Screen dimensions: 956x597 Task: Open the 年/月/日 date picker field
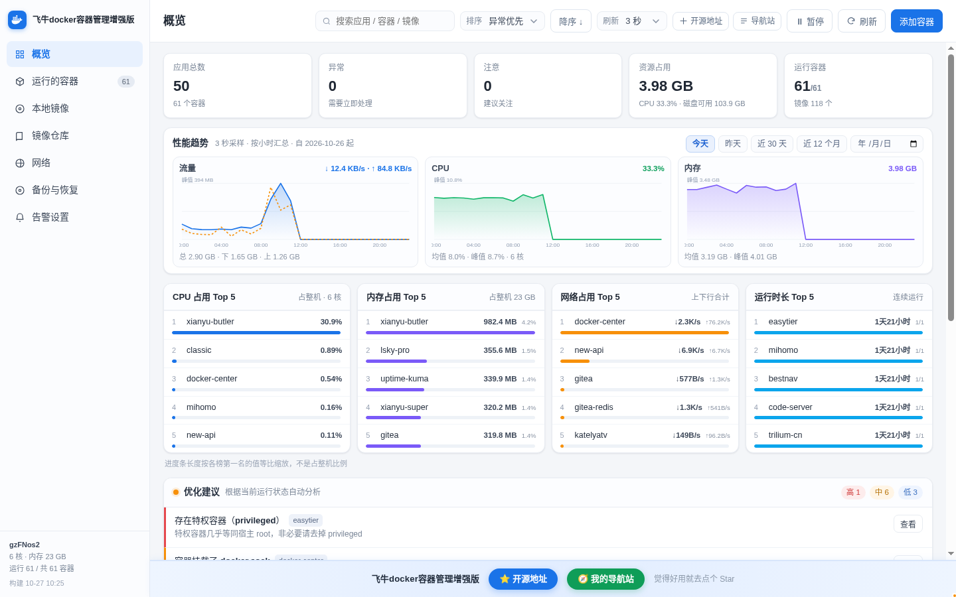887,144
